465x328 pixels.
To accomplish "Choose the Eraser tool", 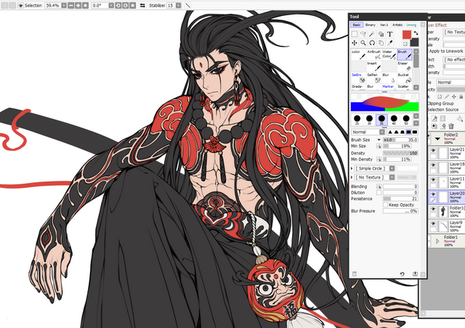I will 405,66.
